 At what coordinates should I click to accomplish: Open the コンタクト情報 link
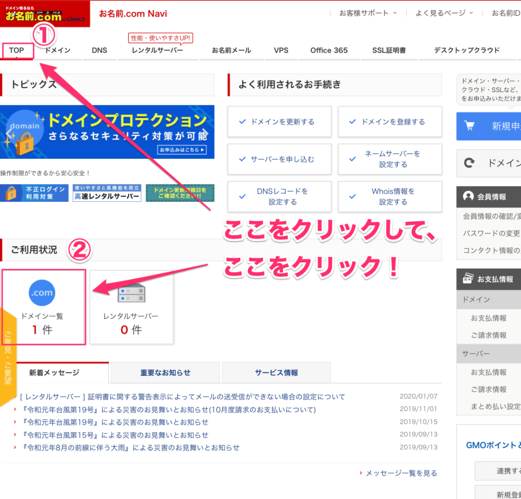492,250
